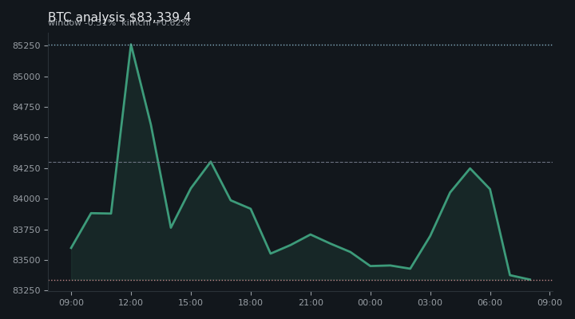Select the 85250 price axis label

point(26,45)
